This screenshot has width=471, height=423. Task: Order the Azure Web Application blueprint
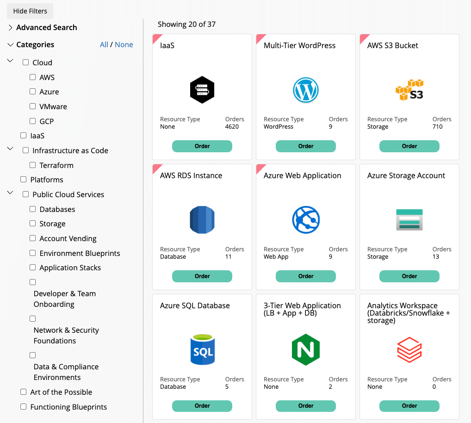pos(306,276)
